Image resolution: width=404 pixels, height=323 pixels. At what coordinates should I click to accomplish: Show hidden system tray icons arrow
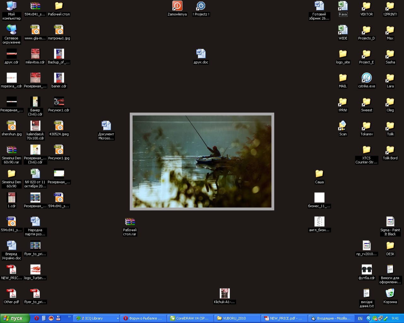tap(368, 319)
